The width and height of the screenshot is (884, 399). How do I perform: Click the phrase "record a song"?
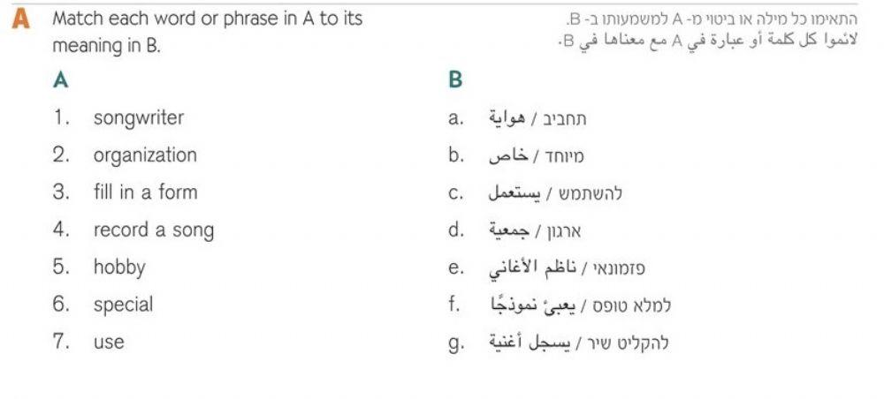[x=153, y=230]
